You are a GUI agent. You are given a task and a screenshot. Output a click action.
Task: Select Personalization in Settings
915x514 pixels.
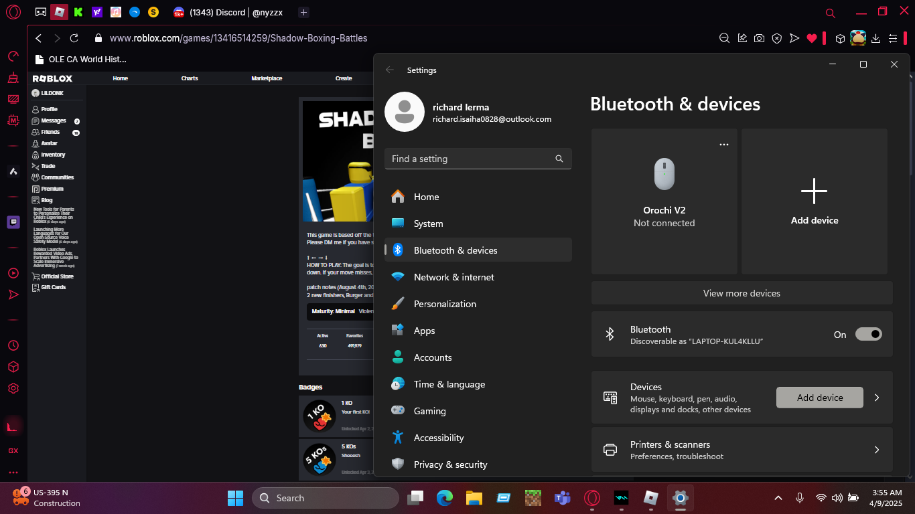478,304
